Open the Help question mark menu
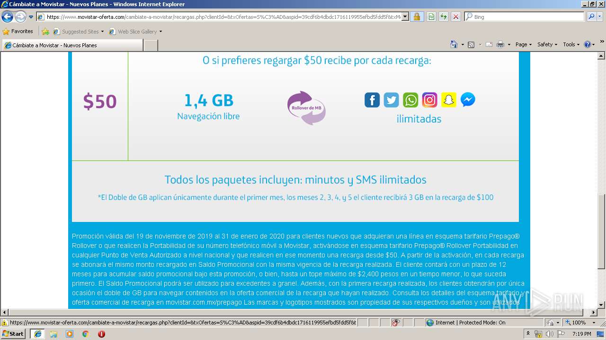 pos(589,44)
